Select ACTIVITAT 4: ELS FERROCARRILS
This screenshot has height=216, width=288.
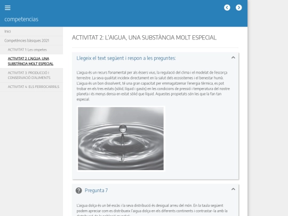(31, 87)
